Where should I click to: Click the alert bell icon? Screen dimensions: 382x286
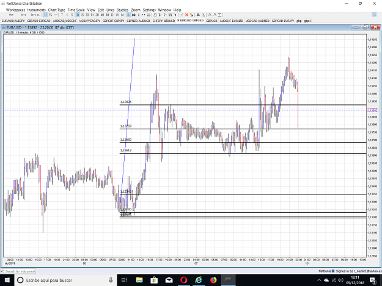(155, 15)
